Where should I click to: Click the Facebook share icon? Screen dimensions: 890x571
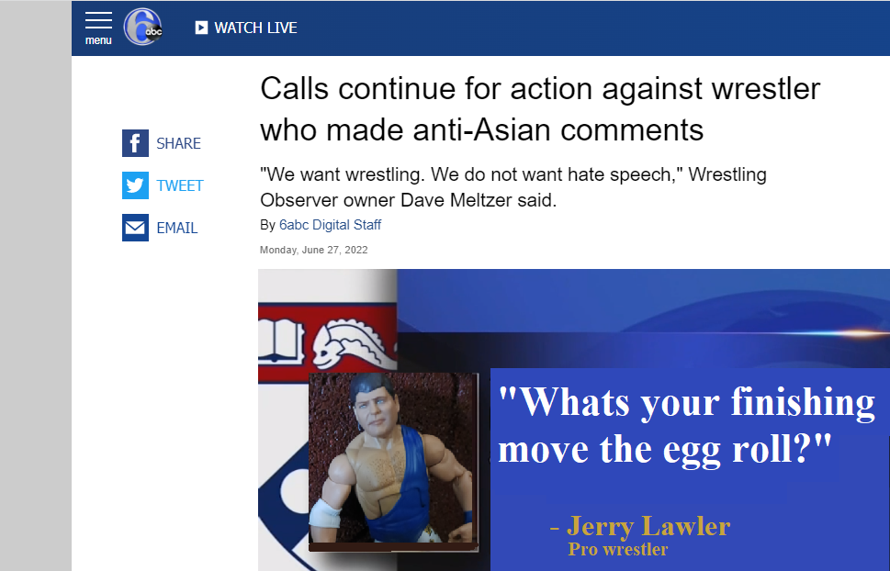(x=135, y=143)
